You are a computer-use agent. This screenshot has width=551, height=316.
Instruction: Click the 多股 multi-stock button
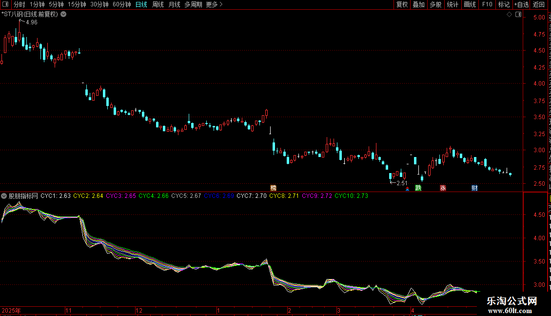pos(435,4)
